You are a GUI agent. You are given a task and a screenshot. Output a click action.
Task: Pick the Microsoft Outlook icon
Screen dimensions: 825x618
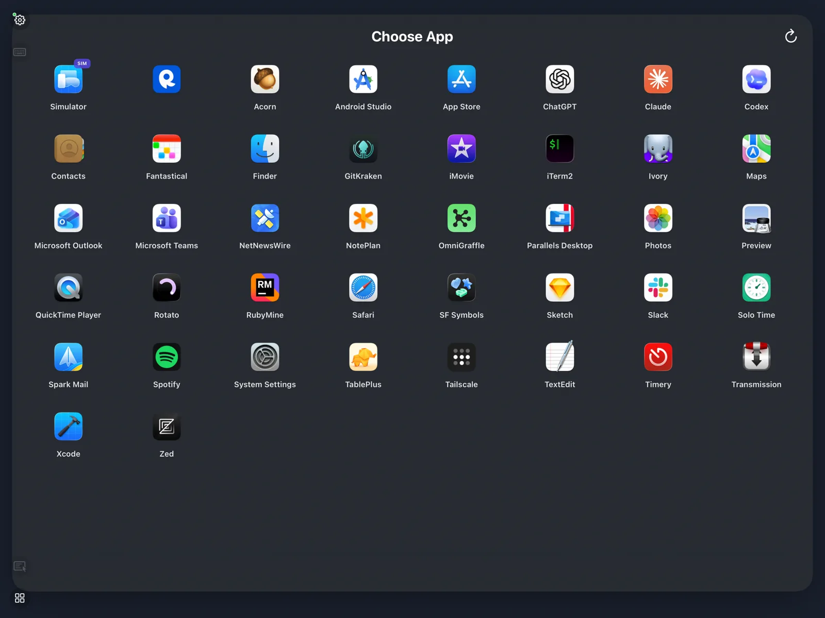tap(69, 218)
